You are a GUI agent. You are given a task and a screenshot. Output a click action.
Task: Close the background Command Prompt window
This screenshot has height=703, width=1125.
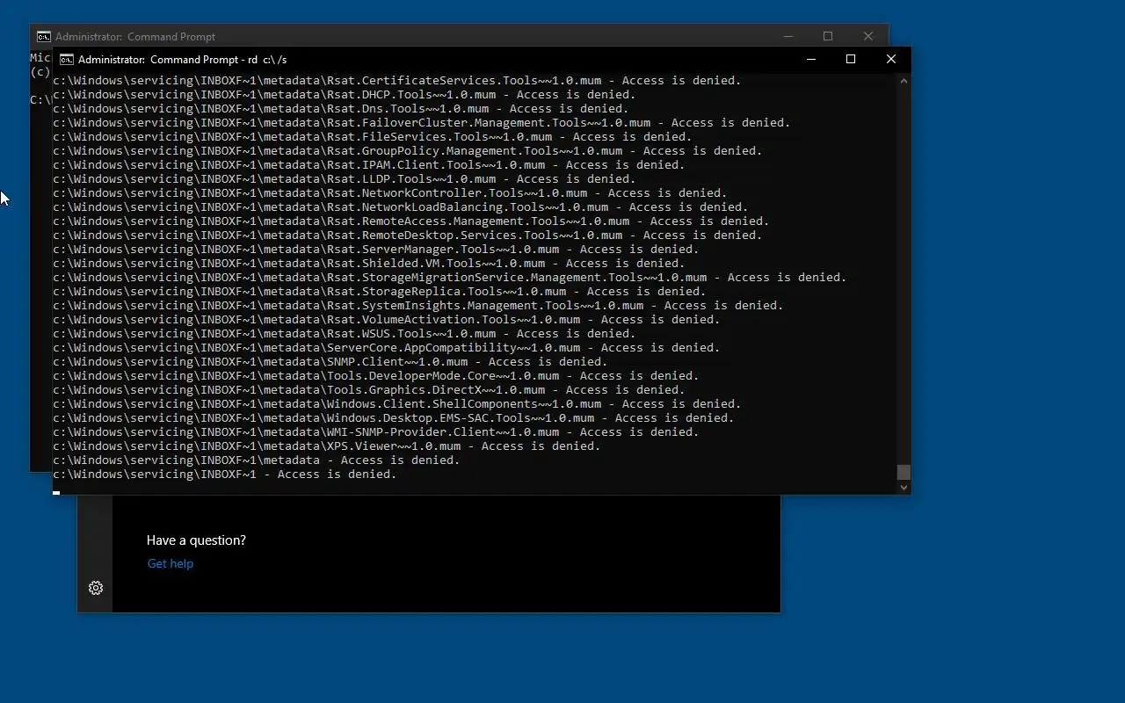pyautogui.click(x=868, y=37)
